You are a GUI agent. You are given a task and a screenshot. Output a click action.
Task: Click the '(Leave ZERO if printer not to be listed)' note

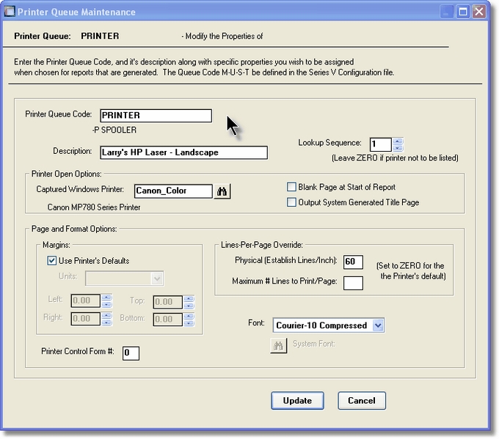pos(395,158)
